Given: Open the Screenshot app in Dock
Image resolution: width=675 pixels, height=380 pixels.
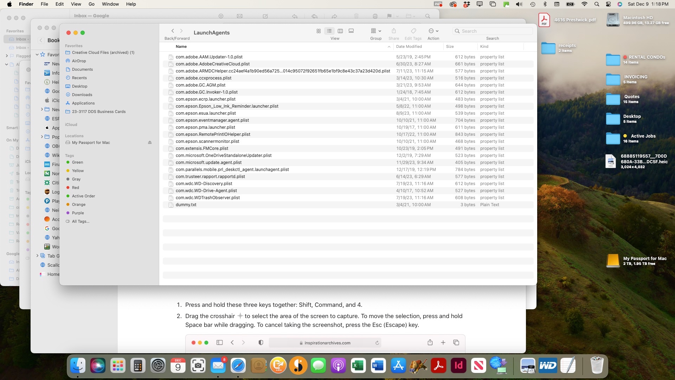Looking at the screenshot, I should click(198, 366).
